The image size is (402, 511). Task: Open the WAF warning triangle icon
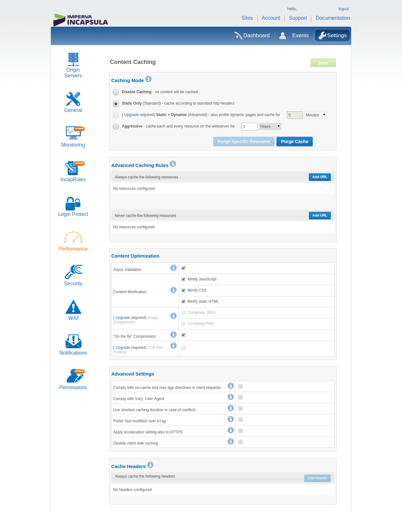[x=73, y=307]
